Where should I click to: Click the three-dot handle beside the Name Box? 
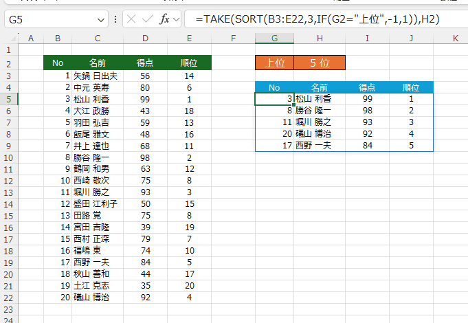click(x=115, y=20)
